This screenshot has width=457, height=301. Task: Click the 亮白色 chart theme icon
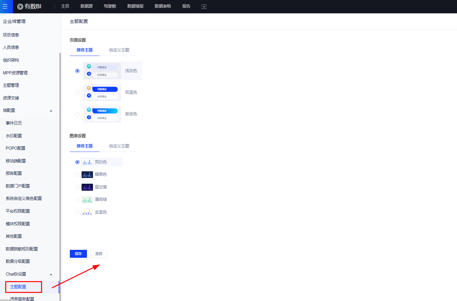pyautogui.click(x=87, y=162)
